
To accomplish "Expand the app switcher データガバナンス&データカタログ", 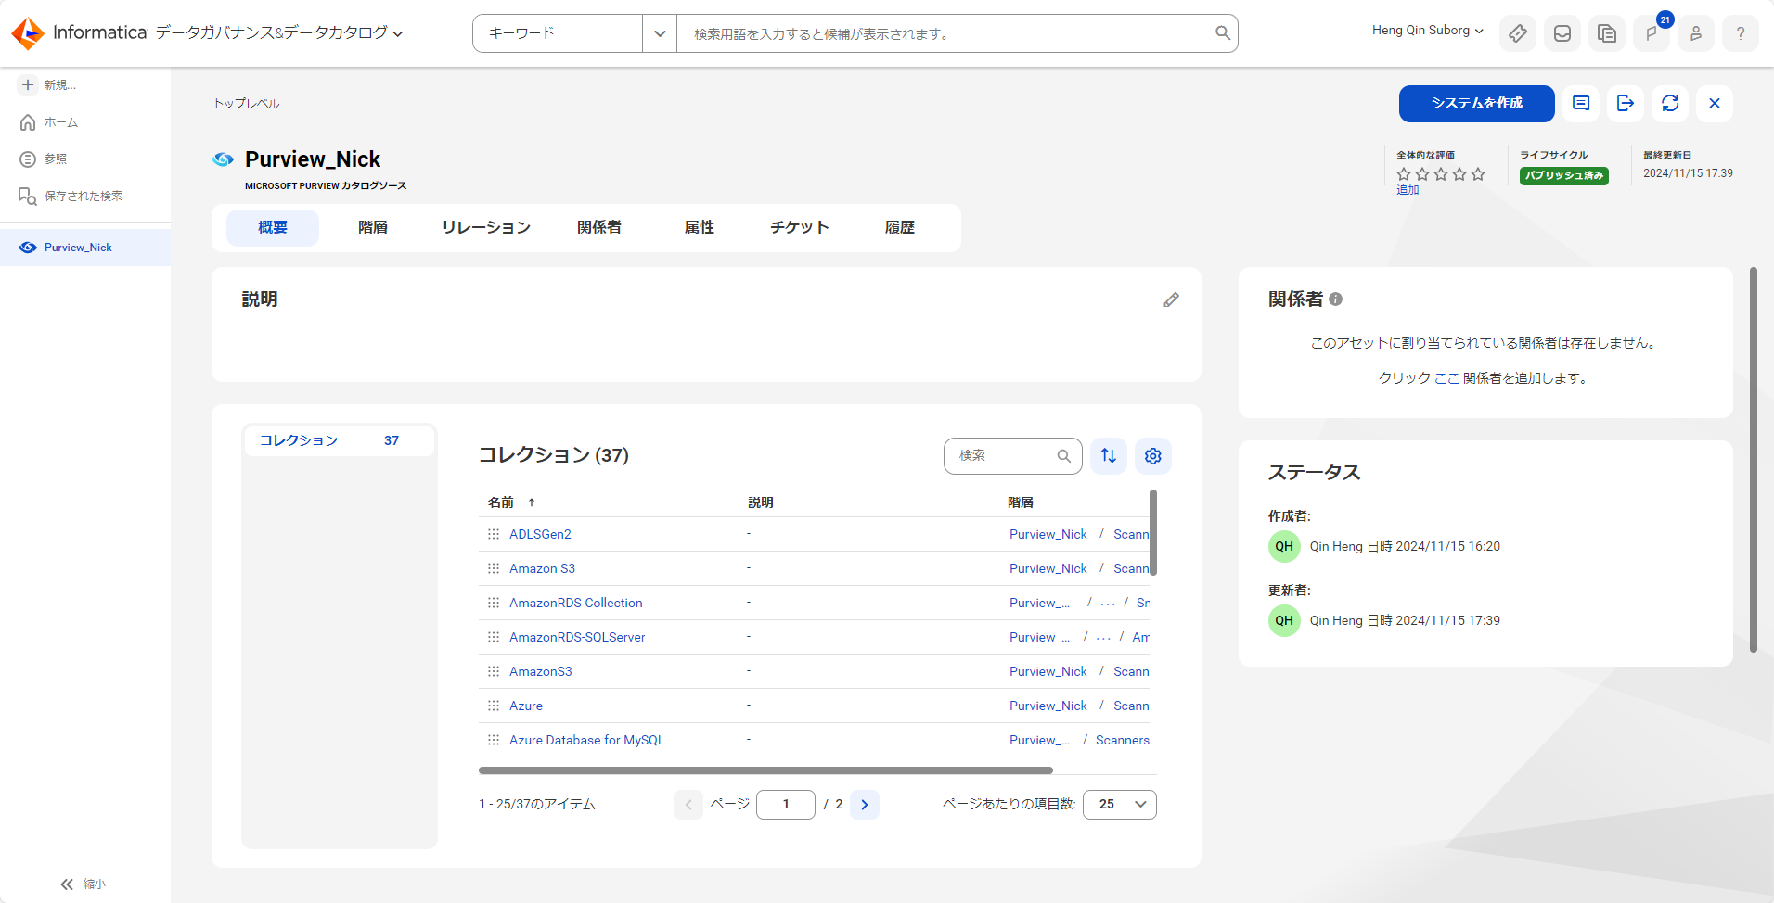I will click(279, 33).
